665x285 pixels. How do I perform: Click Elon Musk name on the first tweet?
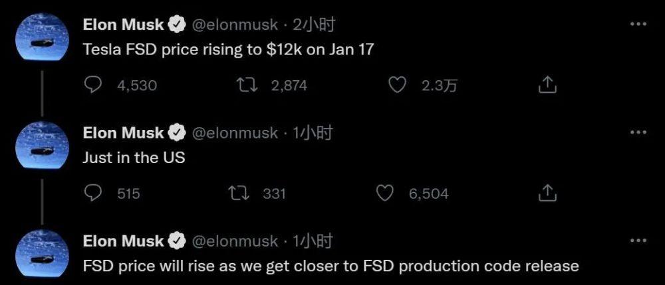(124, 25)
